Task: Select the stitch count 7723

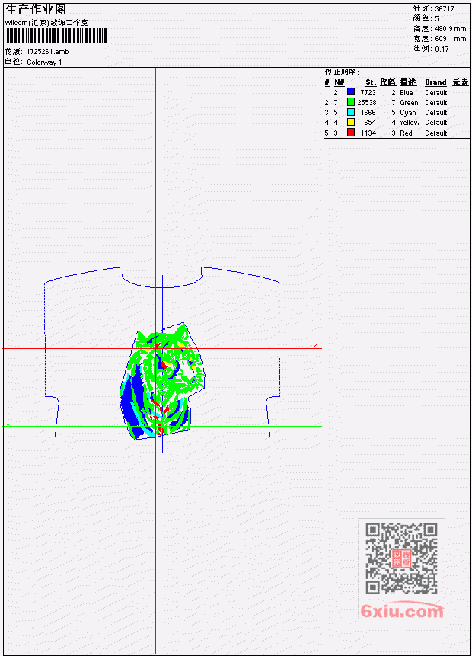Action: [x=368, y=92]
